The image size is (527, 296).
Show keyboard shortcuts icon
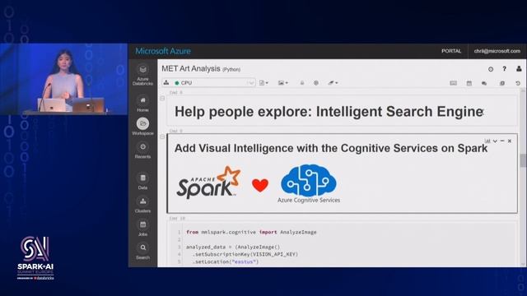[x=454, y=83]
